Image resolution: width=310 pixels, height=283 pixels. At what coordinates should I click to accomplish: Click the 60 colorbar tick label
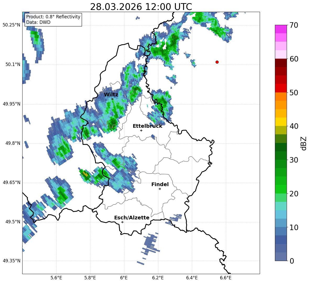coord(294,59)
